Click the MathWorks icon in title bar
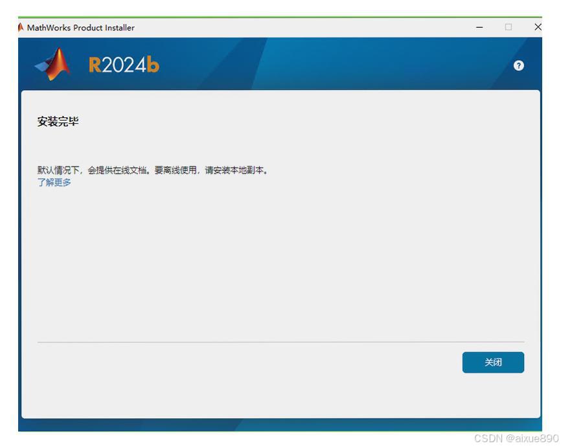This screenshot has width=561, height=448. click(21, 27)
